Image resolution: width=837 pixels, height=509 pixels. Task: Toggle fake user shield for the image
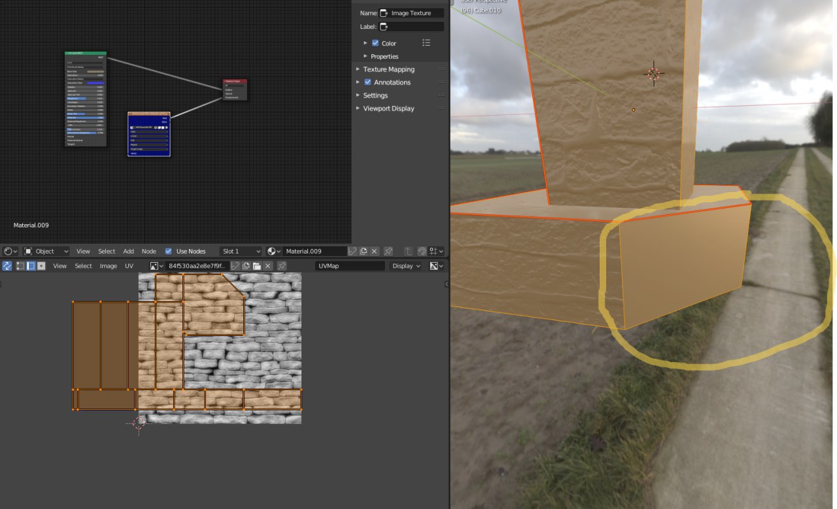click(235, 266)
